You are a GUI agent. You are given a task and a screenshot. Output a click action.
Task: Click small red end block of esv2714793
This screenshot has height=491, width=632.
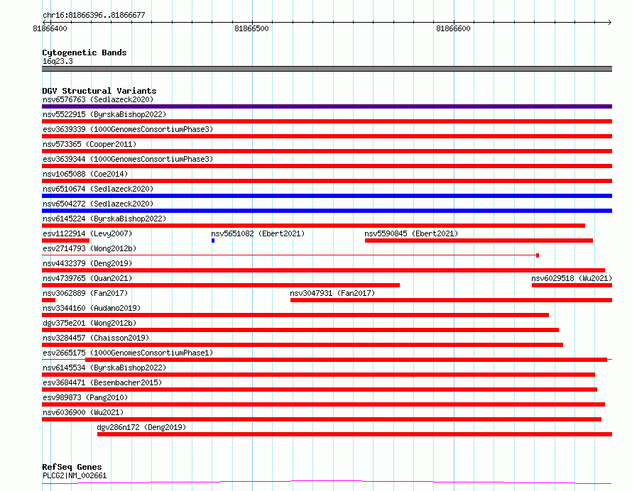point(538,255)
